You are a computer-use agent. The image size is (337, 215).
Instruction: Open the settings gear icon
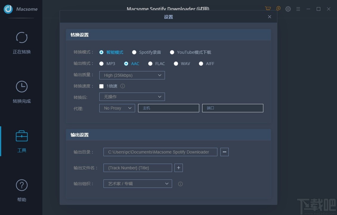(x=288, y=9)
